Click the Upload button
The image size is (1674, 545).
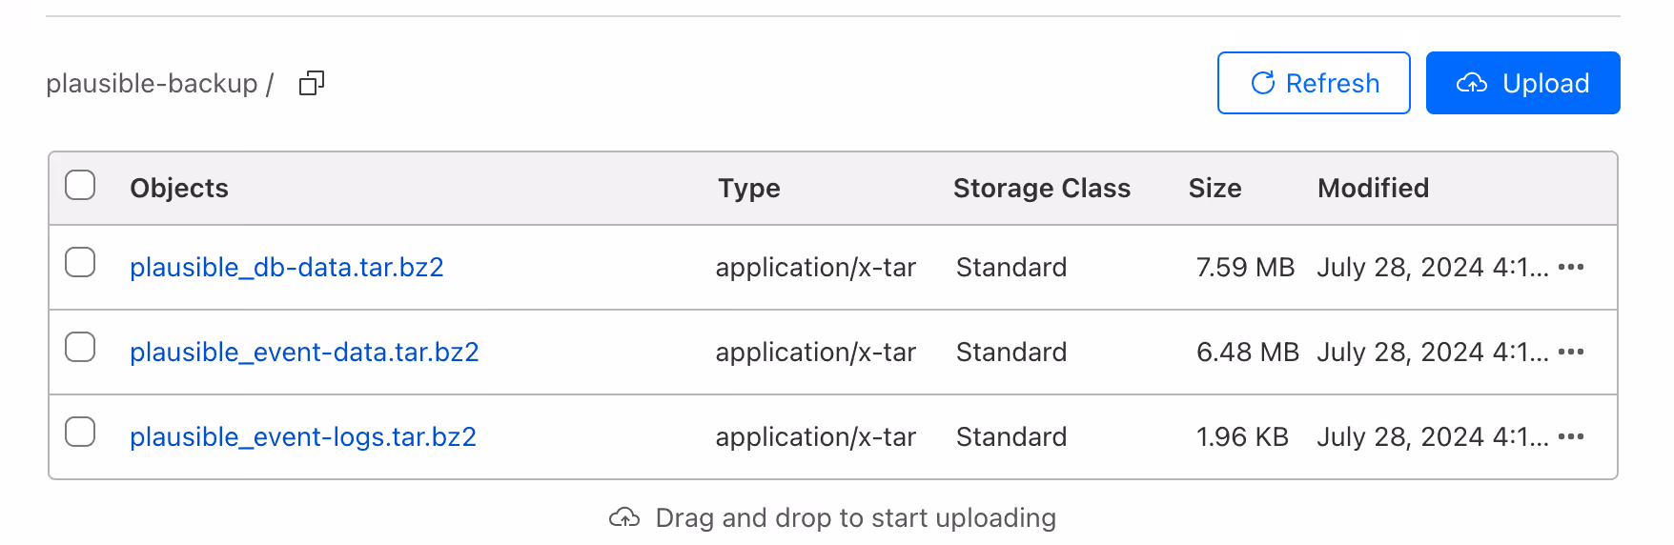(1522, 83)
